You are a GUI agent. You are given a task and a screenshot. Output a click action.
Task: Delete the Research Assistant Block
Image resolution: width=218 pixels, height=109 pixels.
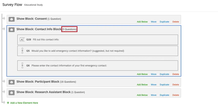coord(176,95)
